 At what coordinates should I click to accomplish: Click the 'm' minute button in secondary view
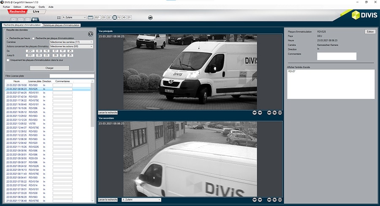coord(269,200)
